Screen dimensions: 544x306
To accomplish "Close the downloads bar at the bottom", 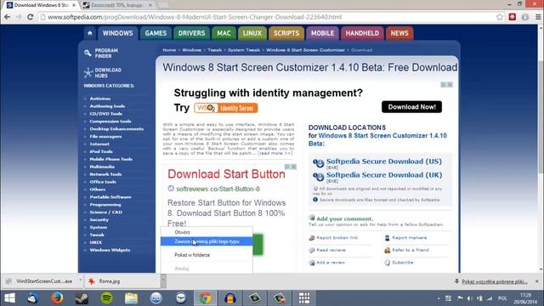I will point(536,281).
